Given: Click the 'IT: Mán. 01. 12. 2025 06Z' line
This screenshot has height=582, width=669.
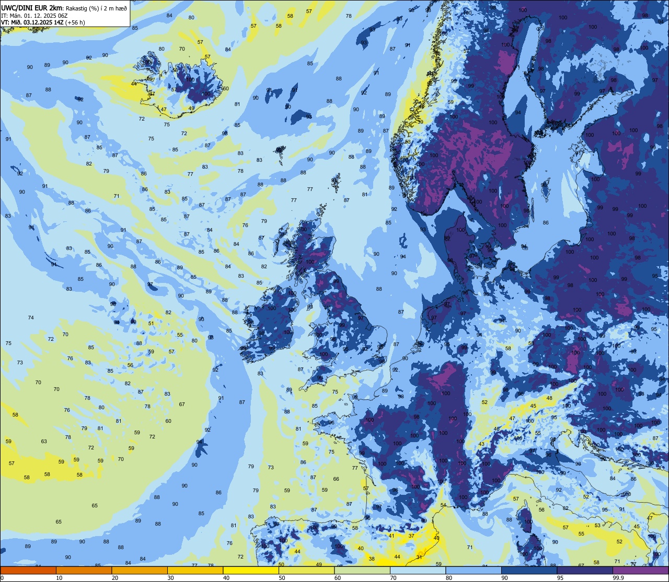Looking at the screenshot, I should click(34, 15).
